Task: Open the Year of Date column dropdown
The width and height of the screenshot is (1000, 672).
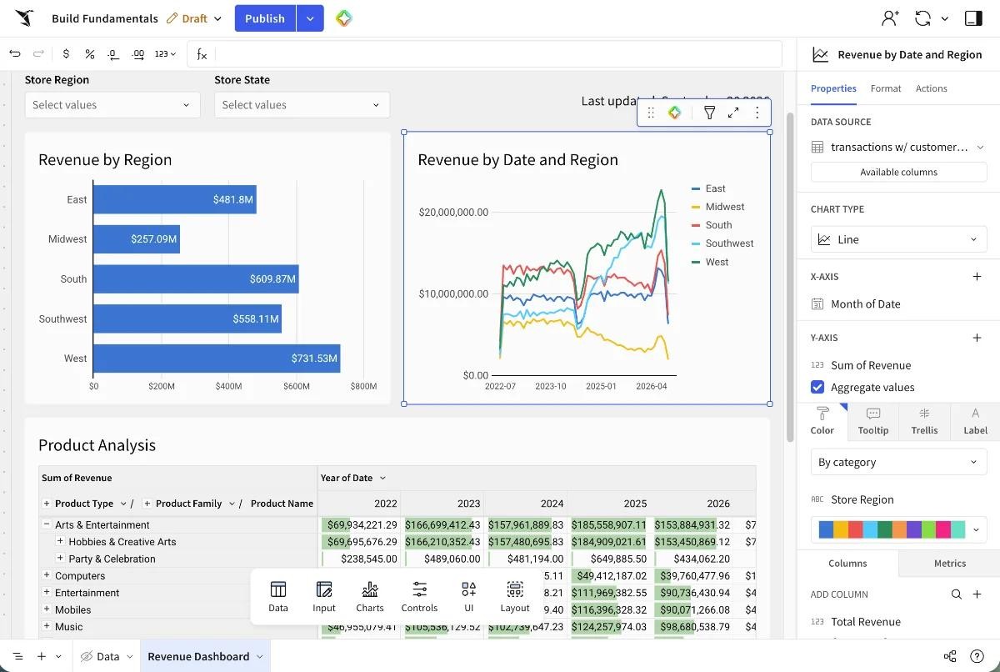Action: coord(382,478)
